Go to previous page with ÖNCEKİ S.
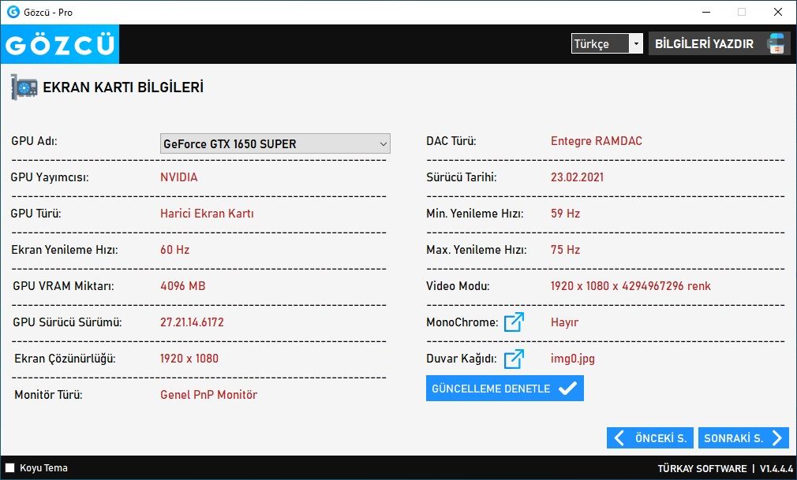 (649, 438)
